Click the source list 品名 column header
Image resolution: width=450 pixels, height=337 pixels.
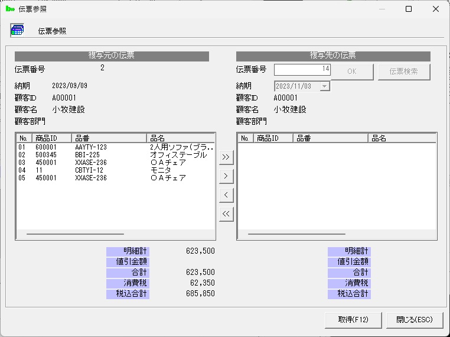coord(181,138)
